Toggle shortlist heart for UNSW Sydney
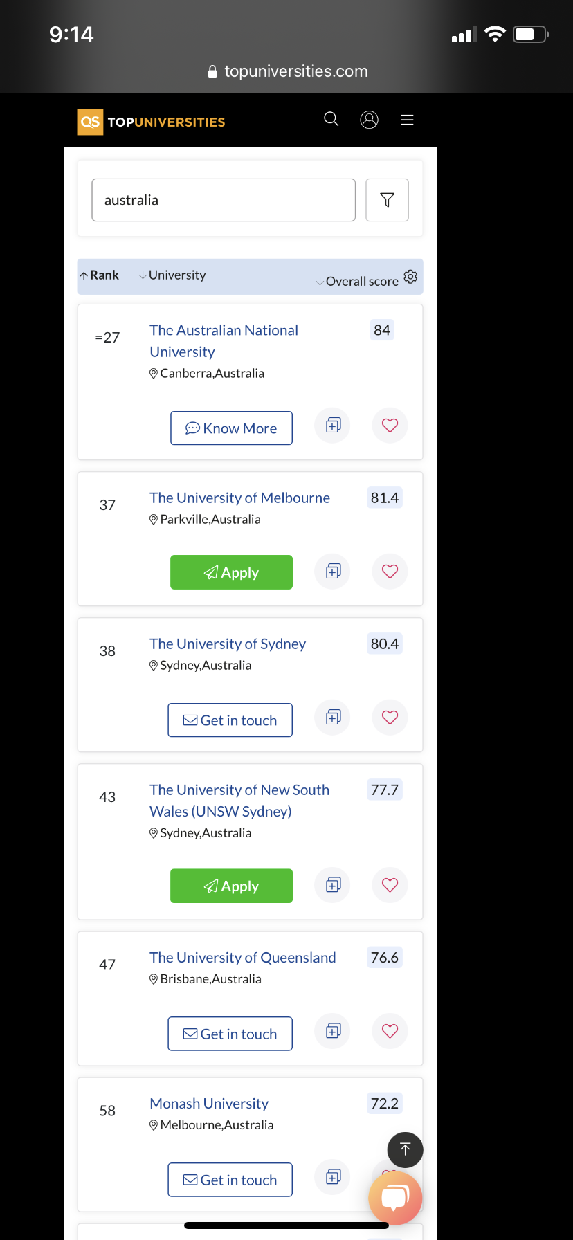 [390, 884]
